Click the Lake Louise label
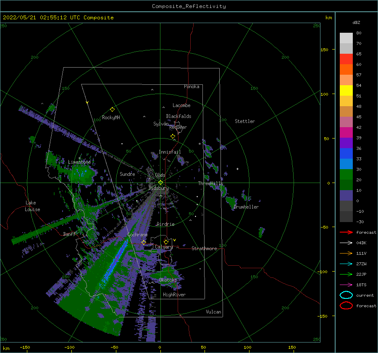This screenshot has height=353, width=378. (32, 206)
